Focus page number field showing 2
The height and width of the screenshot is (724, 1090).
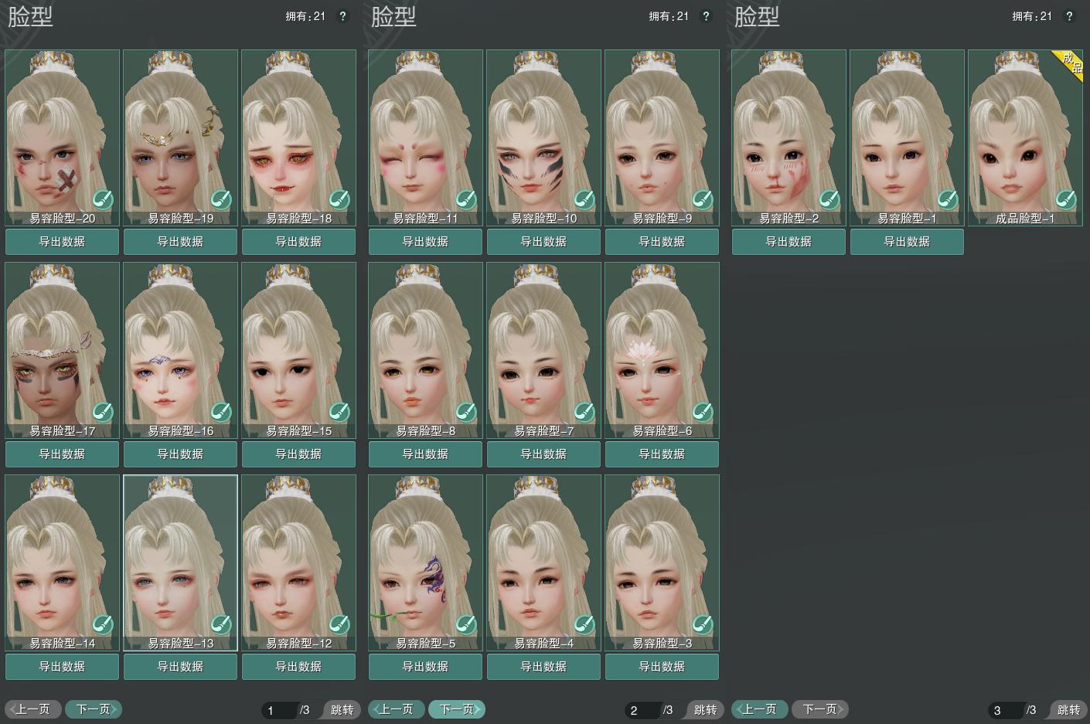(642, 710)
